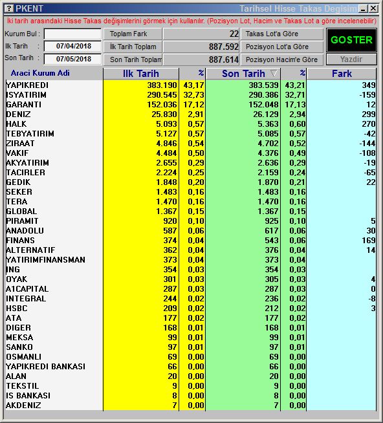Click the Ilk Tarih date field
Viewport: 383px width, 423px height.
pos(73,46)
